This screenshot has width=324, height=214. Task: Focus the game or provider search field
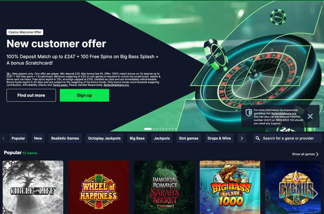coord(287,138)
